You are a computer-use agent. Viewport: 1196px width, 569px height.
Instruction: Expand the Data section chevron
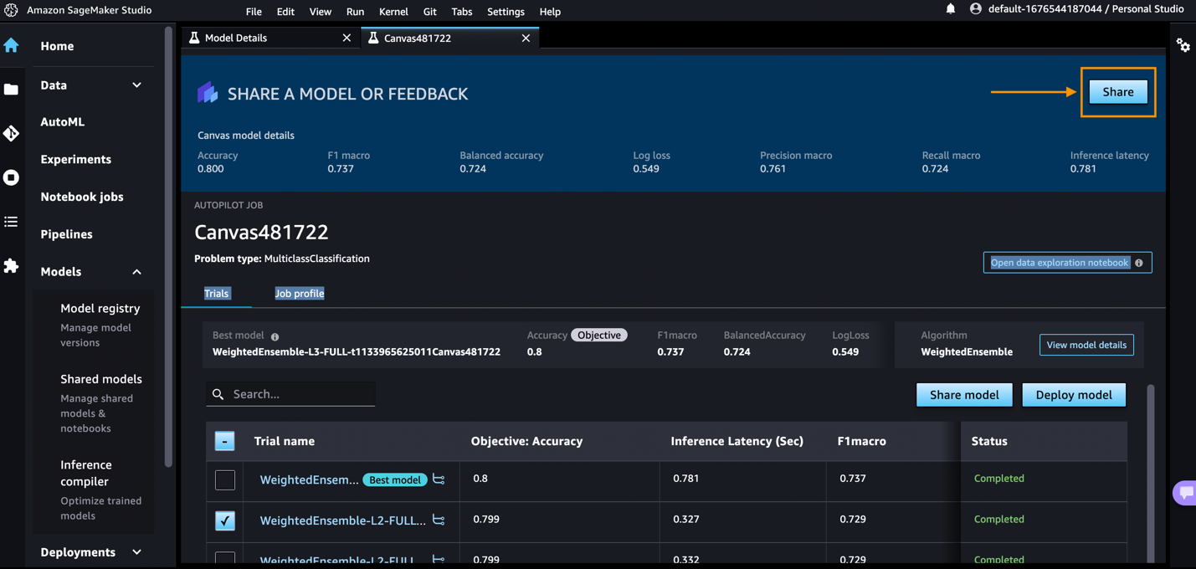point(136,85)
